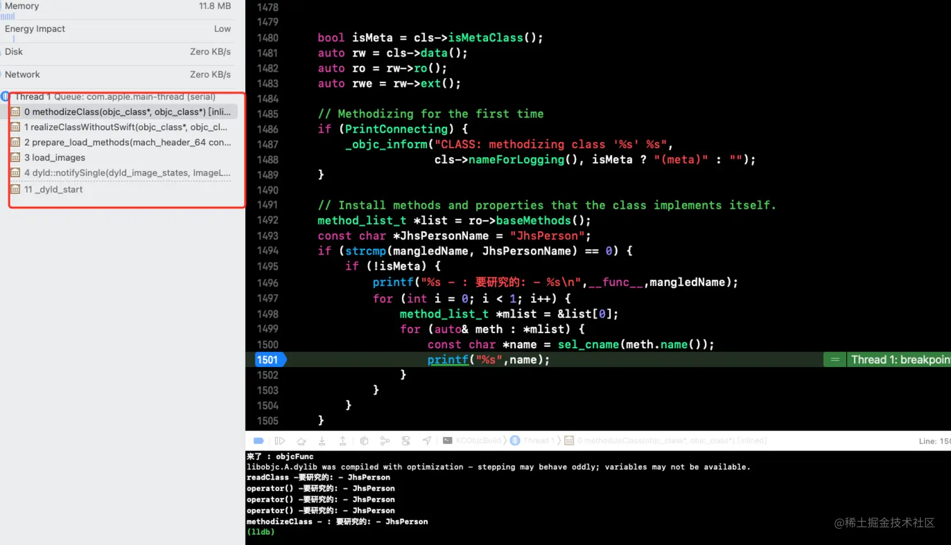Click the baseMethods call on line 1492
This screenshot has width=951, height=545.
[533, 221]
